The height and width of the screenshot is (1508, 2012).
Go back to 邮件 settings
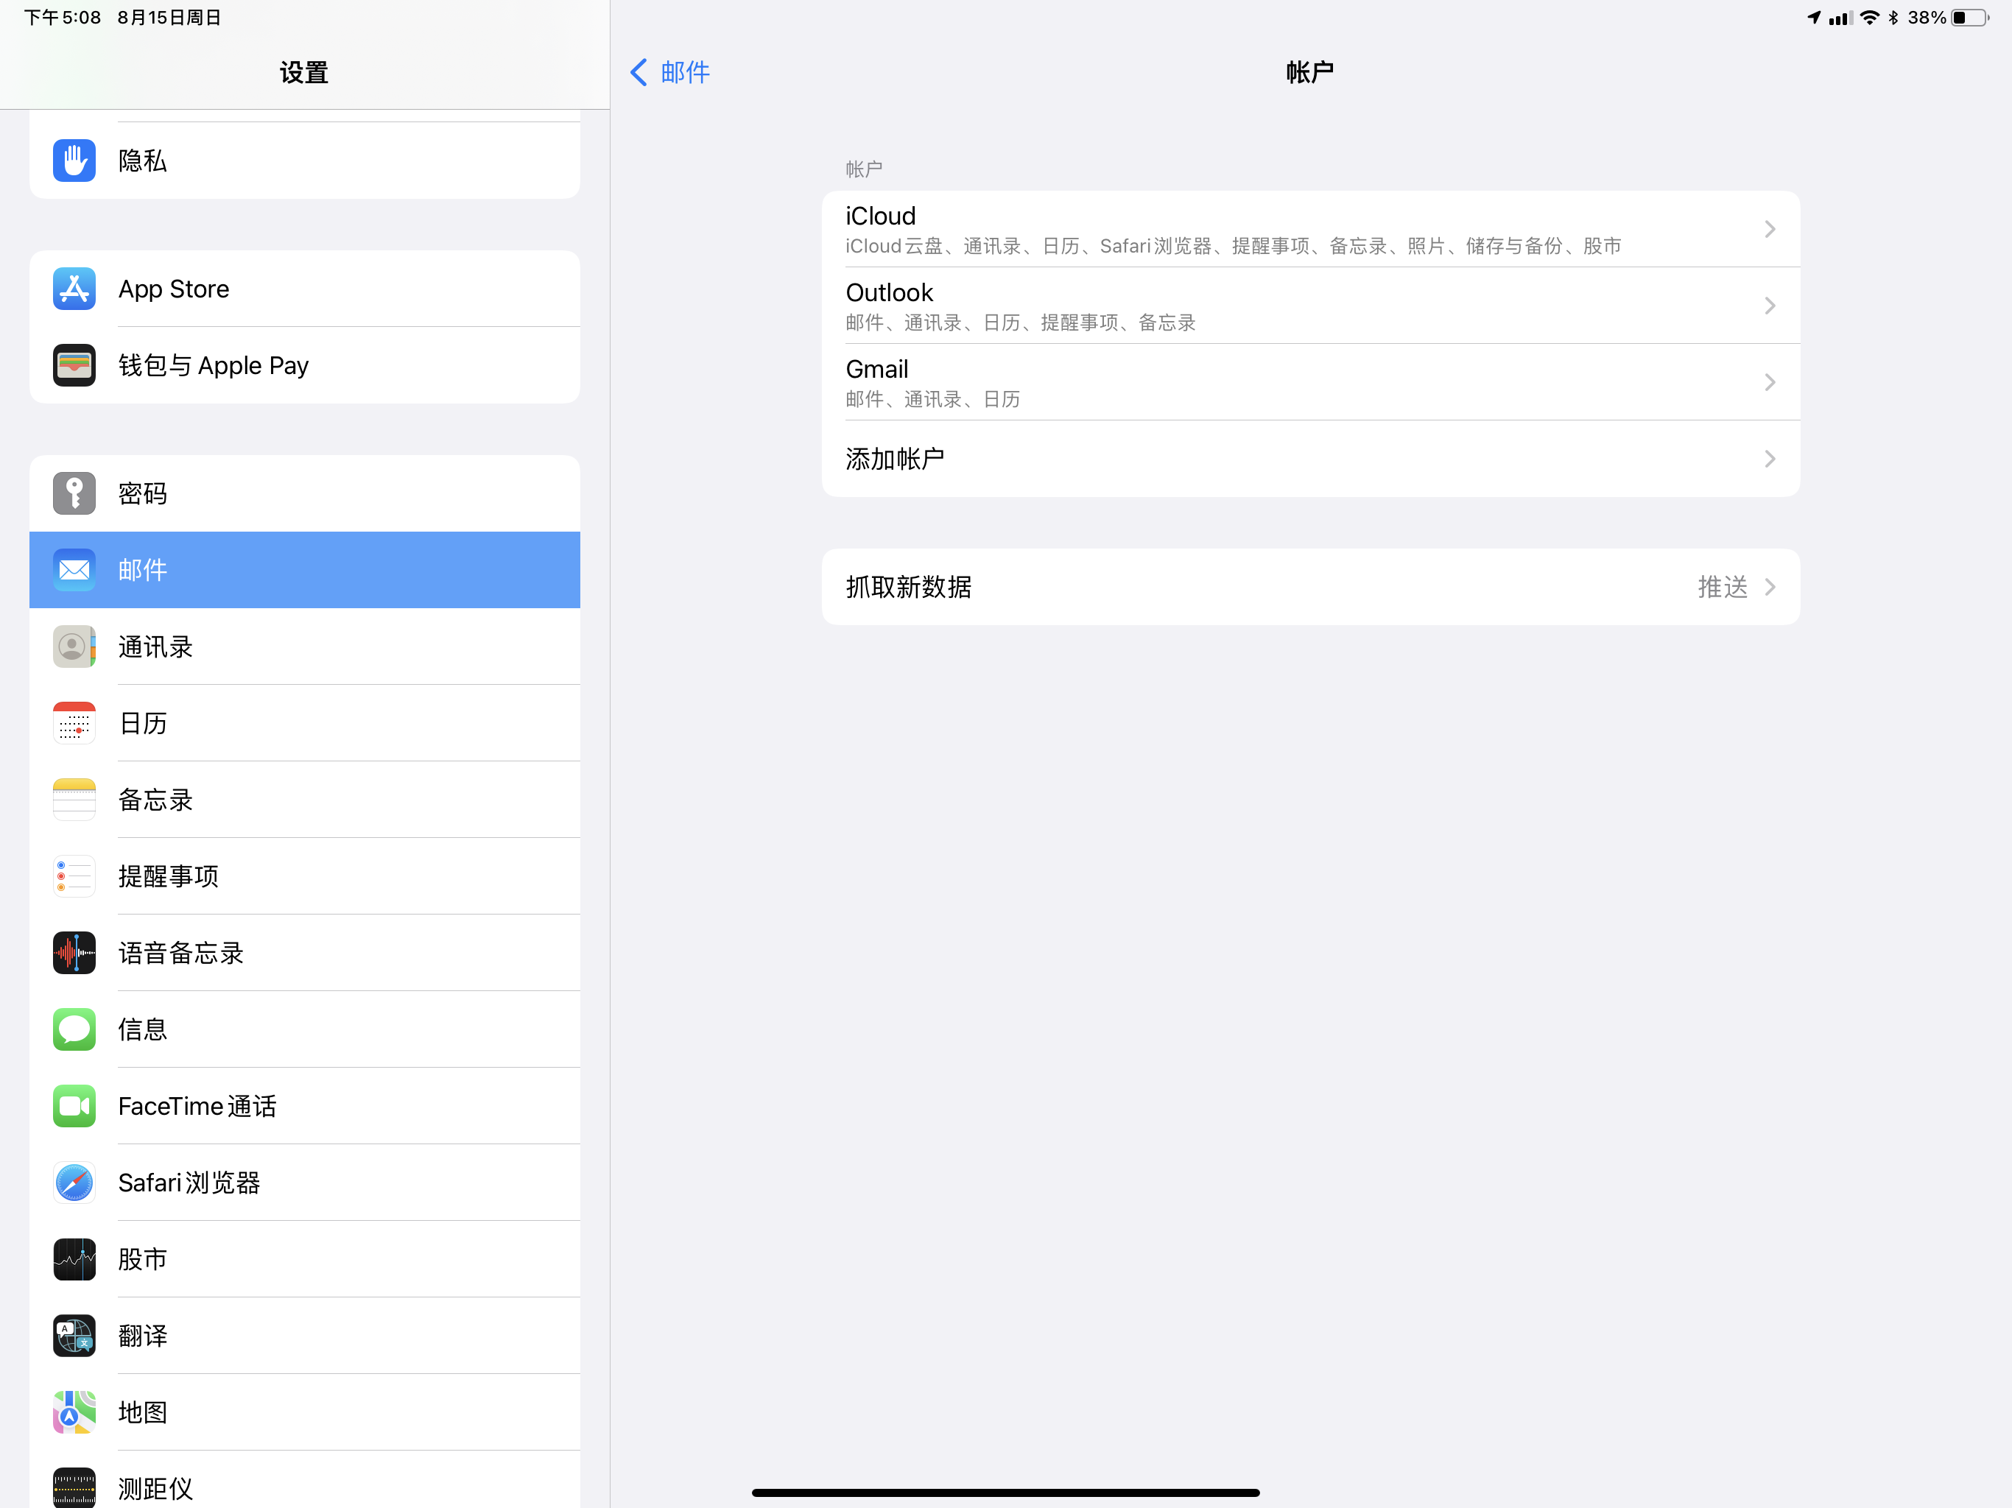click(670, 73)
